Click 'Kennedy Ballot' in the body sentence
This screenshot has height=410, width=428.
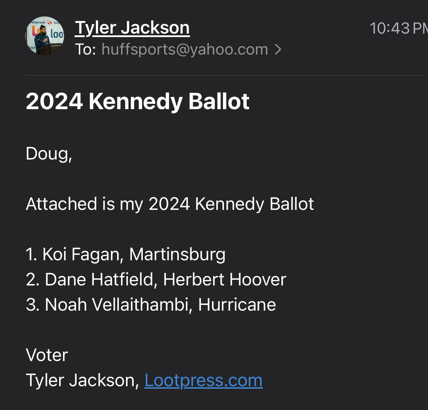[254, 204]
